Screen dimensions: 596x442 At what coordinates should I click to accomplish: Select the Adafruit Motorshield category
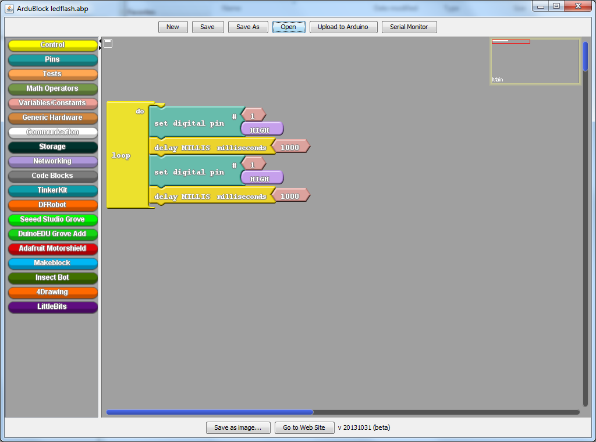tap(52, 248)
